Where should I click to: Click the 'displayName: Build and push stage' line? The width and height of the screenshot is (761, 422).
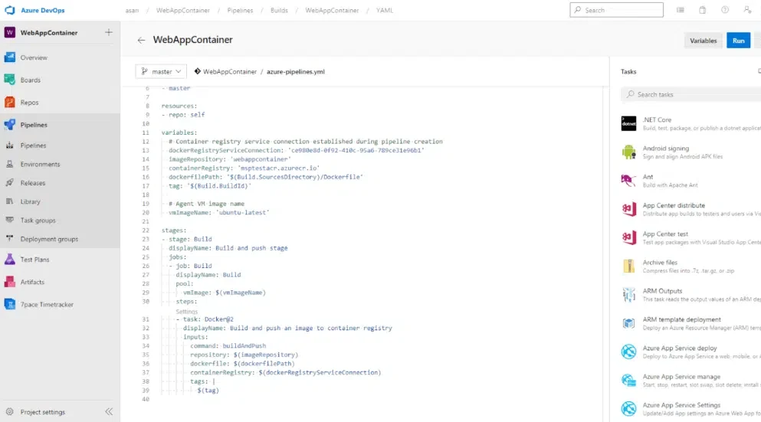pyautogui.click(x=228, y=248)
